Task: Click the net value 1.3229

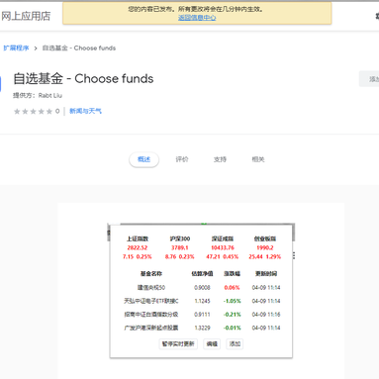Action: coord(202,328)
